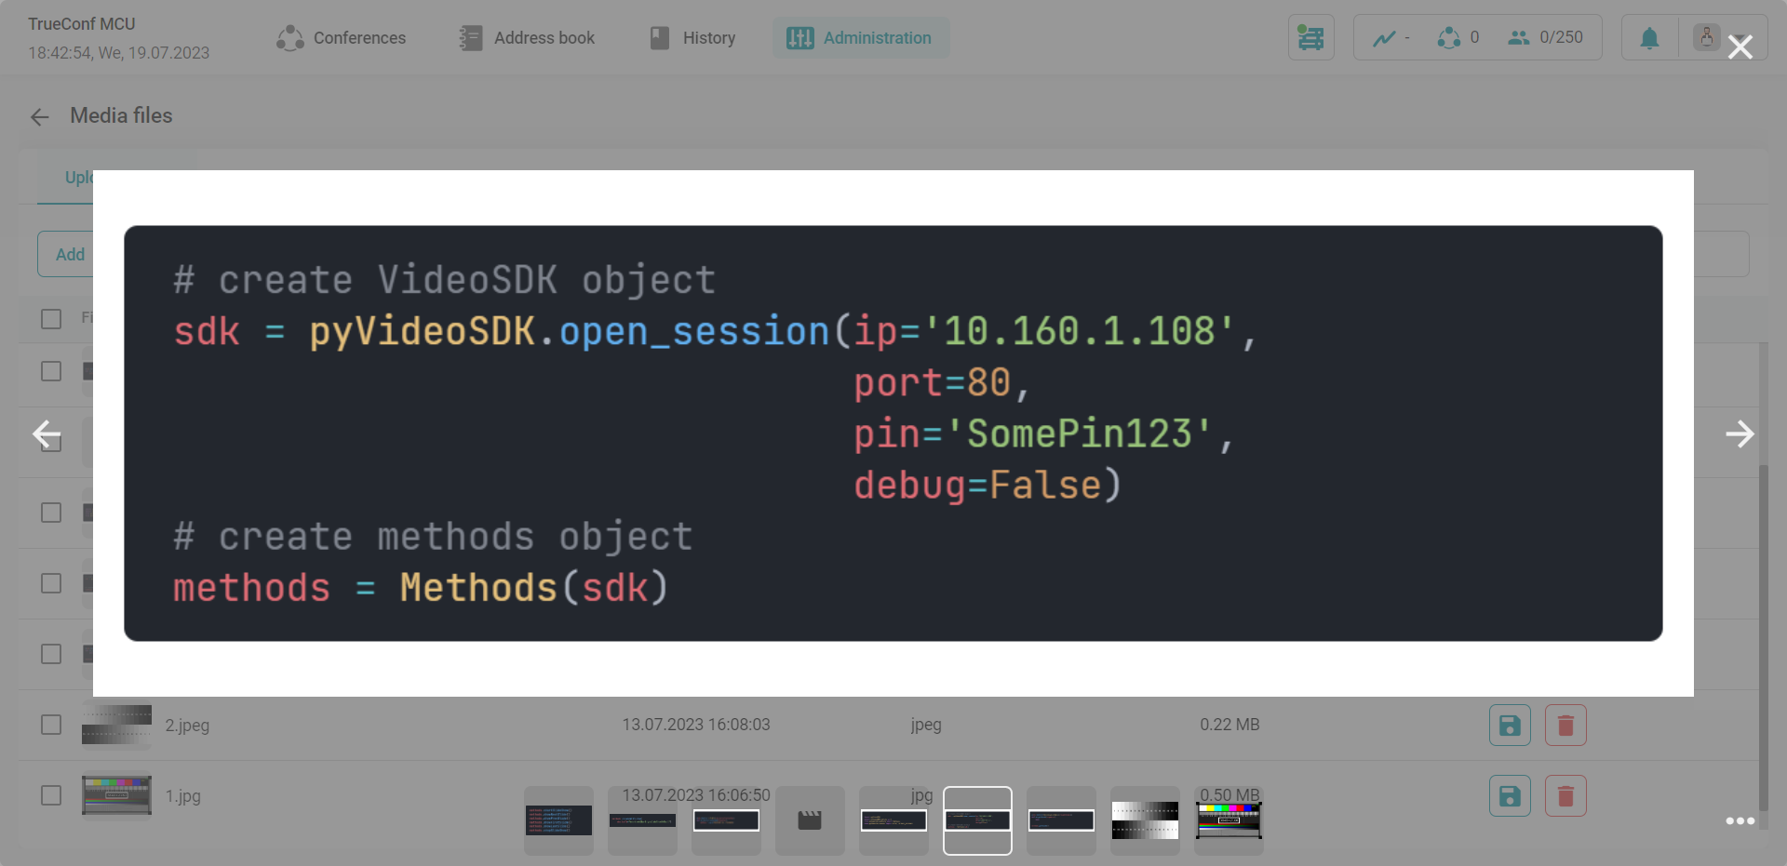The width and height of the screenshot is (1787, 866).
Task: Toggle the select-all checkbox in the table header
Action: (51, 319)
